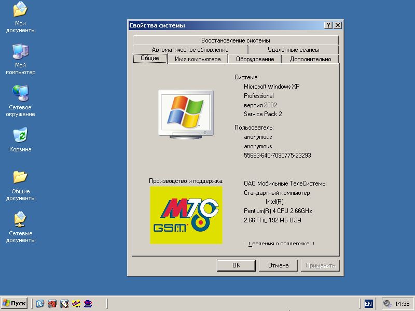Switch to the Имя компьютера tab
The image size is (415, 311).
198,59
